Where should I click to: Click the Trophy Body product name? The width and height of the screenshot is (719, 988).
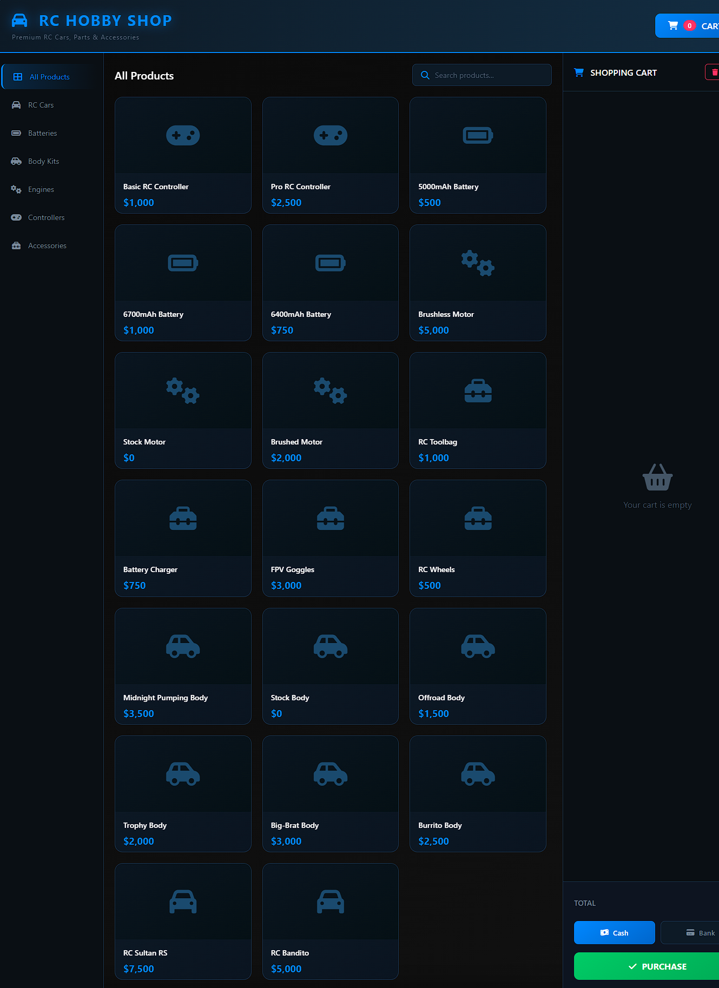pyautogui.click(x=145, y=825)
